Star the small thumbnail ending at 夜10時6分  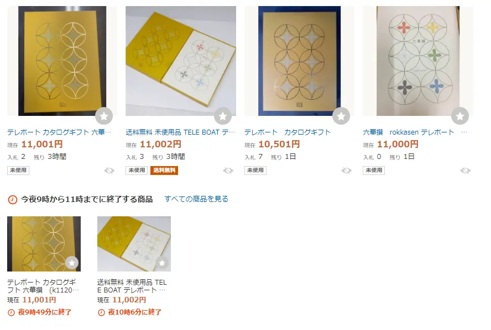(162, 263)
